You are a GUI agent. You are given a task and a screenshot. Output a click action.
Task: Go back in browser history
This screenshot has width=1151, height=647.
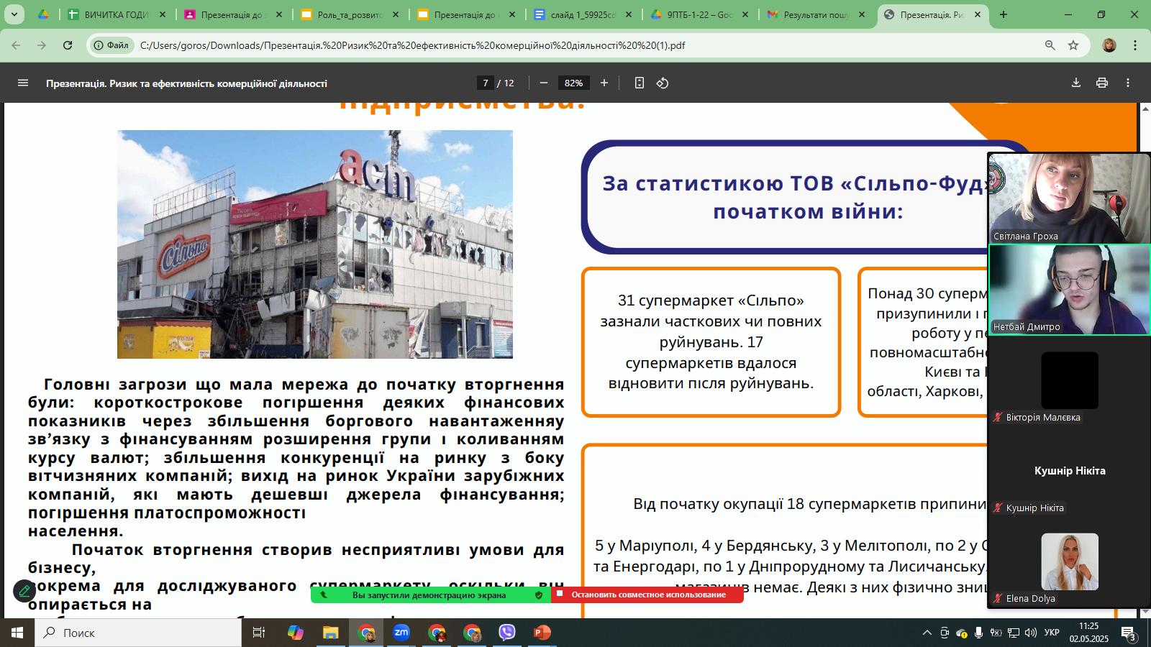[16, 45]
